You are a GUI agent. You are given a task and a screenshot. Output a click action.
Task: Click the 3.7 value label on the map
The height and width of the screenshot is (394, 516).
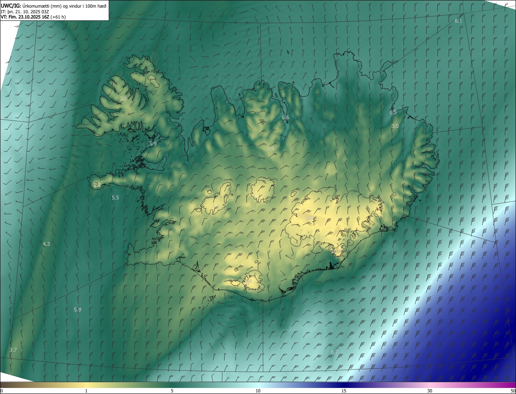tap(13, 350)
